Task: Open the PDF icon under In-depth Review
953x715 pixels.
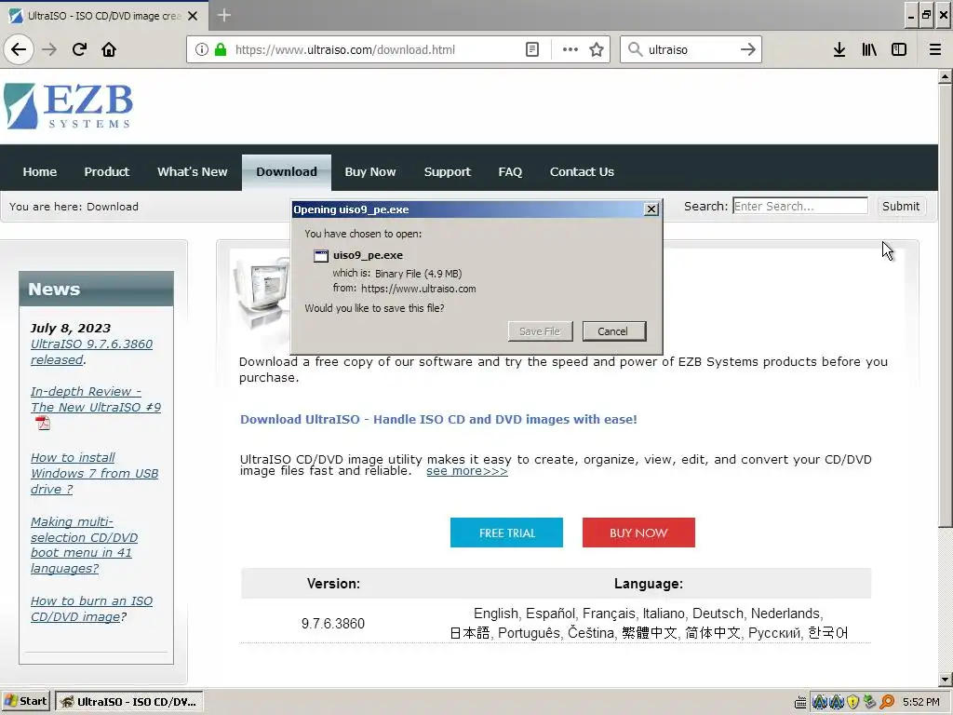Action: tap(43, 423)
